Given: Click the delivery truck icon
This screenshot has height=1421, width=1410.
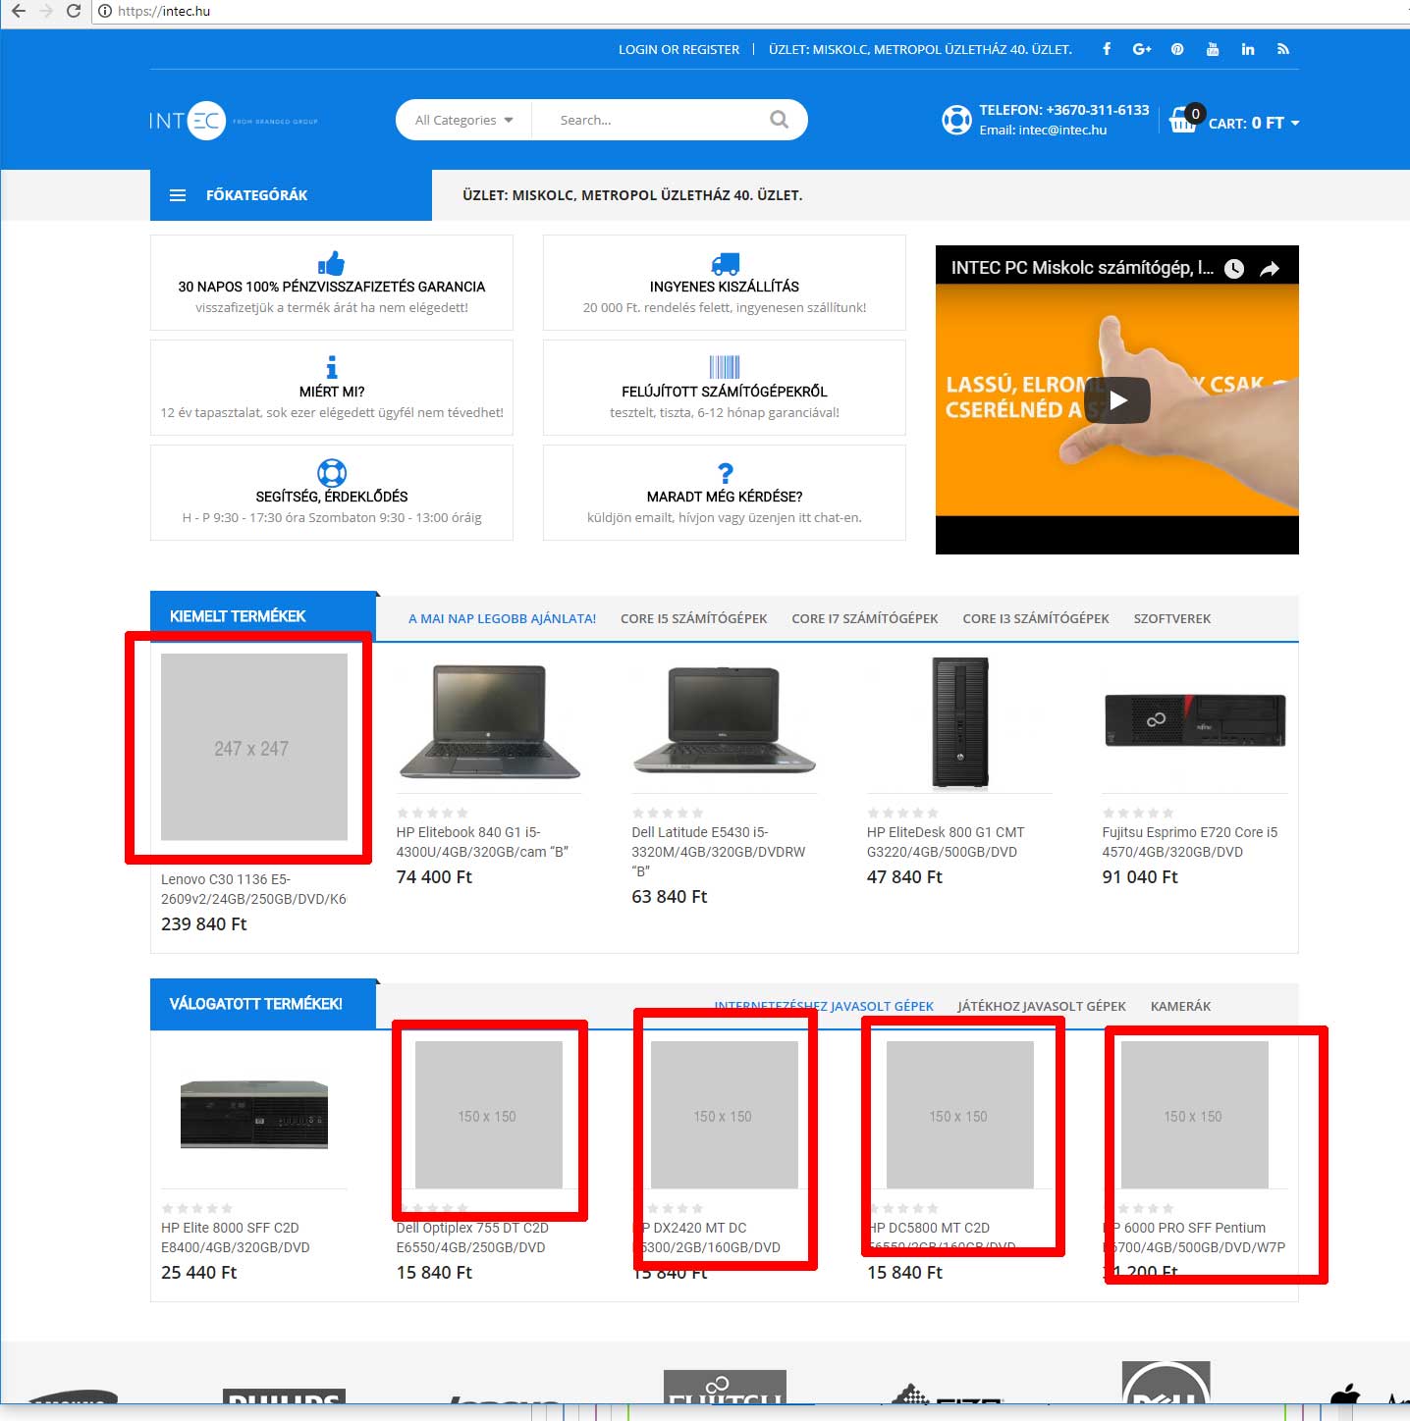Looking at the screenshot, I should (x=725, y=263).
